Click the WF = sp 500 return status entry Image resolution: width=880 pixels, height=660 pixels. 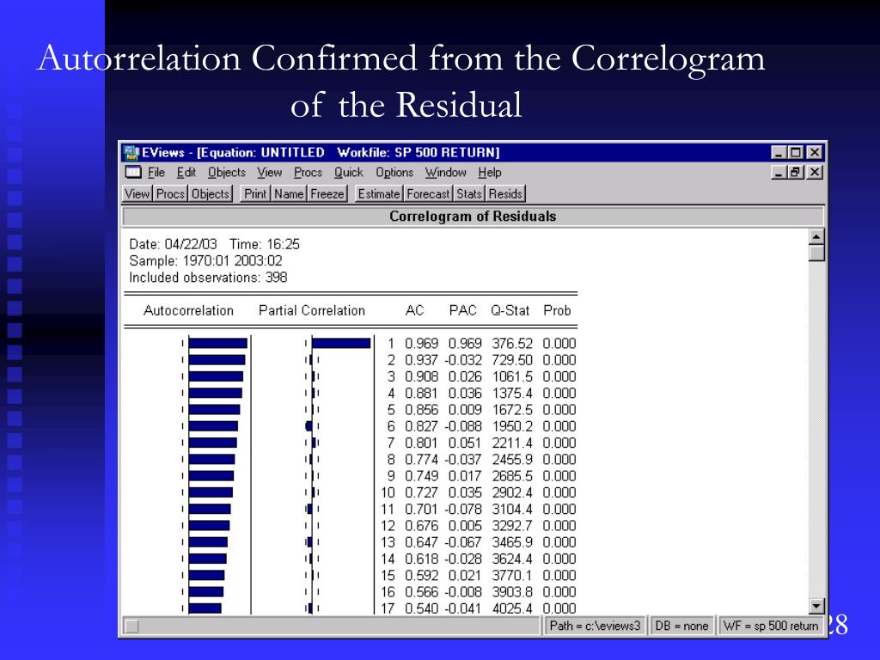pyautogui.click(x=771, y=626)
